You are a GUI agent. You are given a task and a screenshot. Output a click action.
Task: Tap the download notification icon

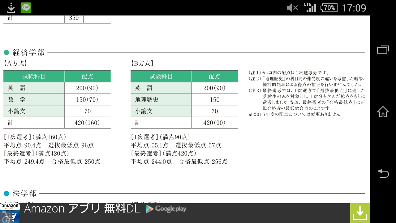click(x=11, y=8)
